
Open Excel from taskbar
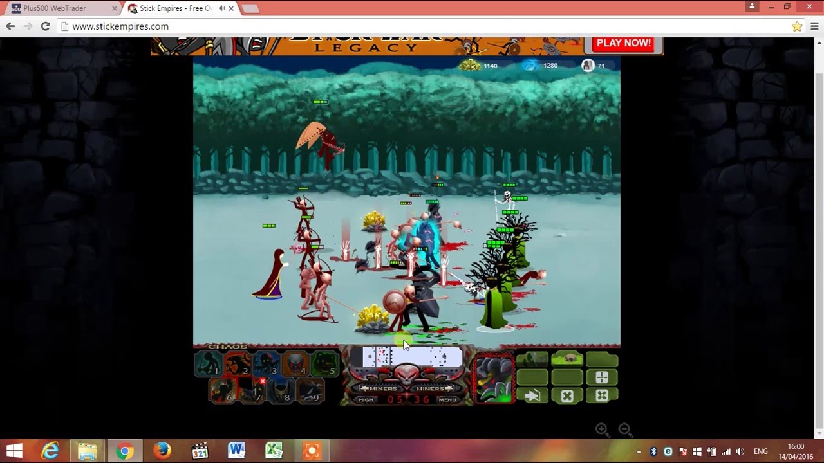(x=275, y=451)
